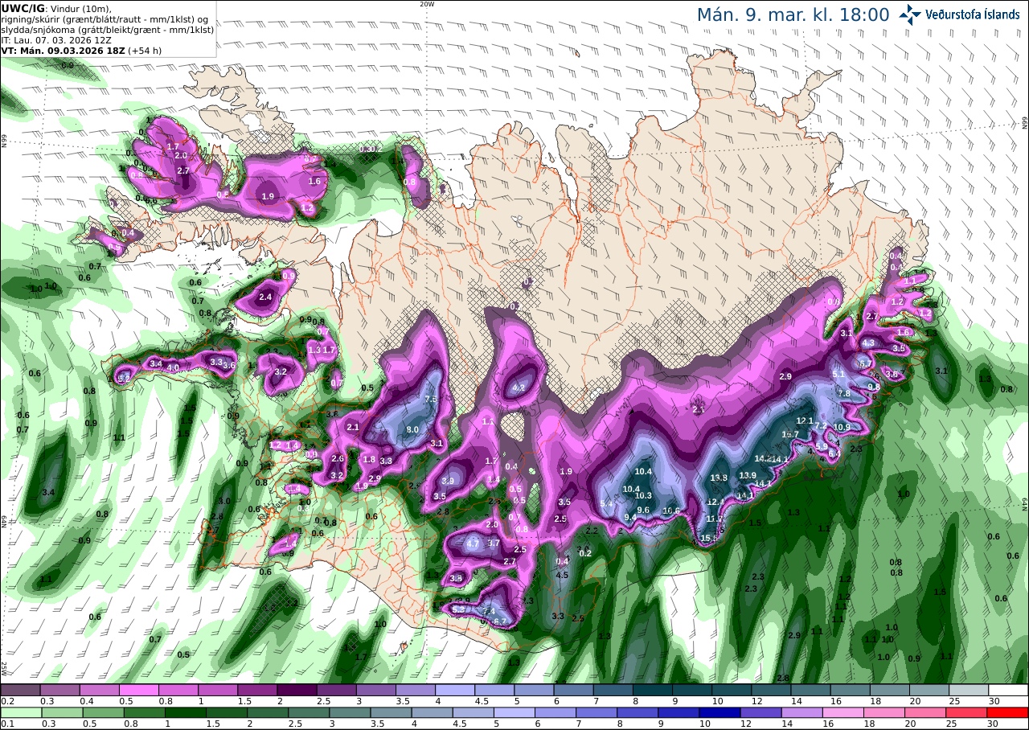Pick the upper-row bright pink swatch labeled 0.5

point(138,690)
